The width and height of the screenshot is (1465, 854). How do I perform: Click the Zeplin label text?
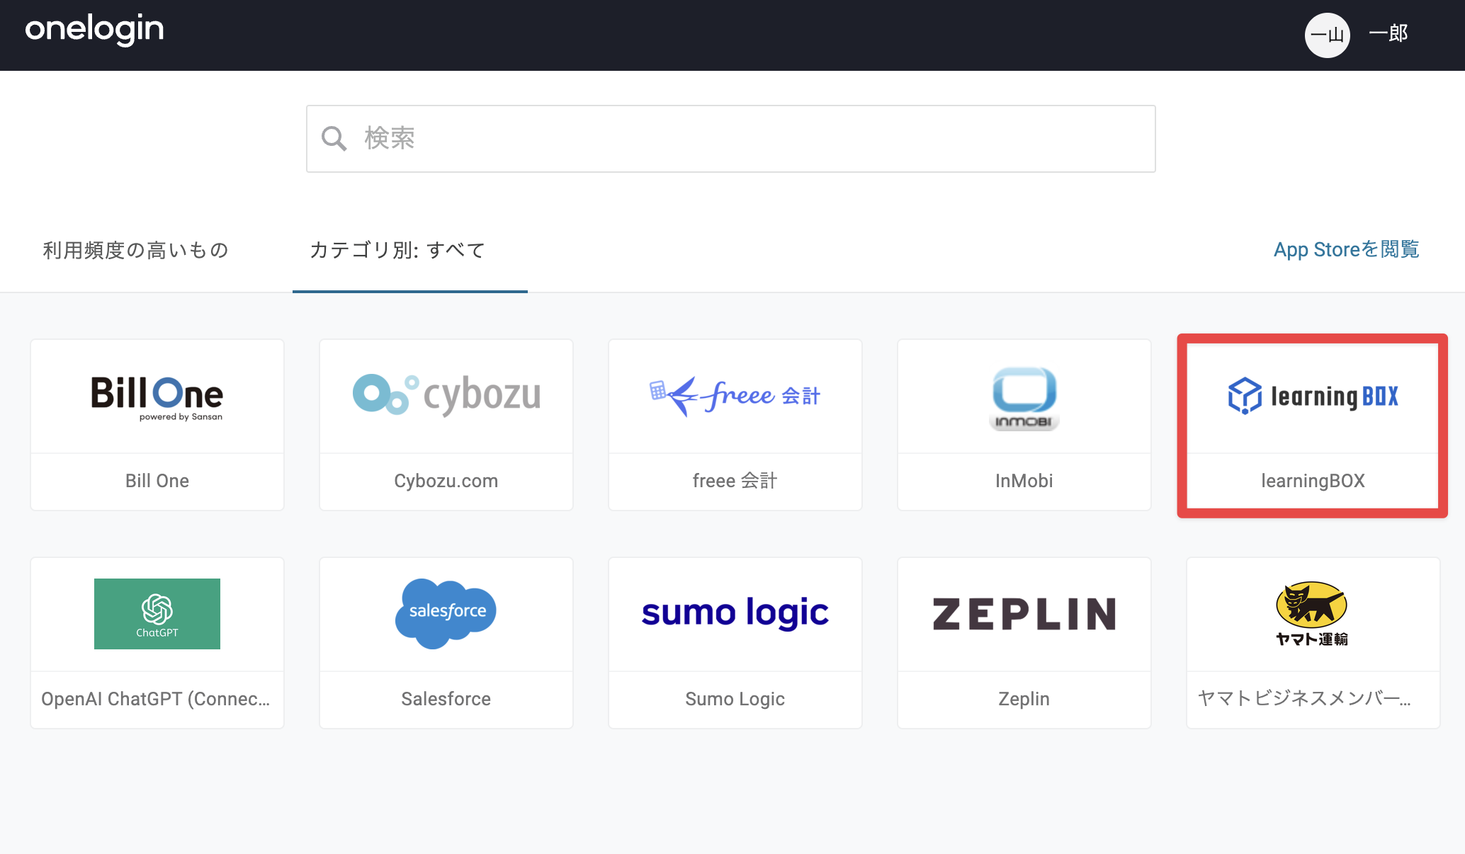click(x=1024, y=699)
